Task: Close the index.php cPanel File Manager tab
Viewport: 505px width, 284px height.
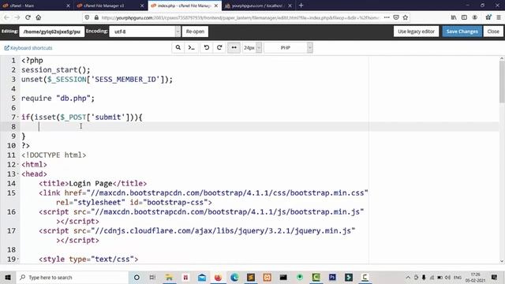Action: click(x=216, y=6)
